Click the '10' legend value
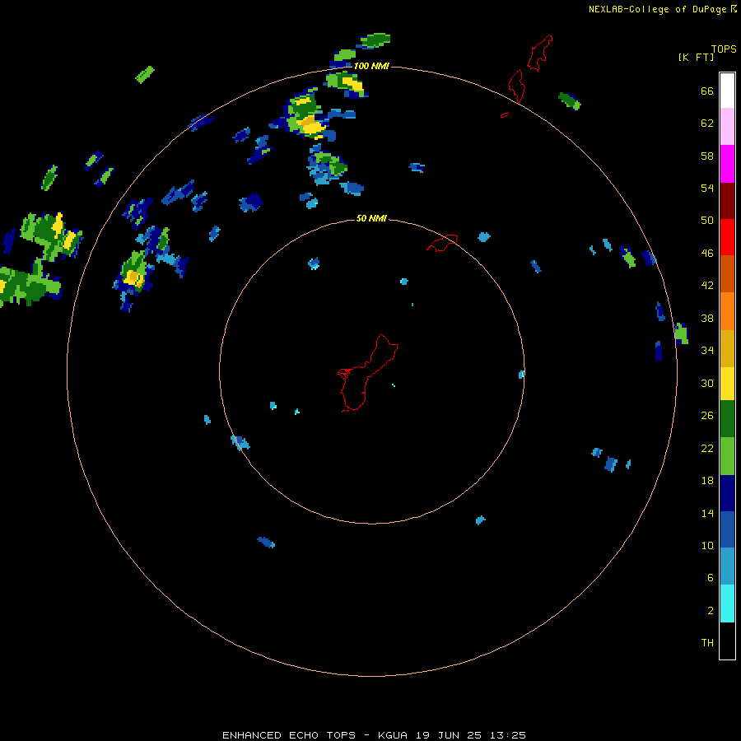This screenshot has width=741, height=741. click(707, 545)
